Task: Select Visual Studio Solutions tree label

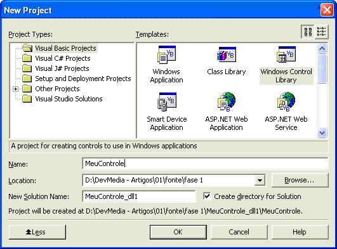Action: coord(69,99)
